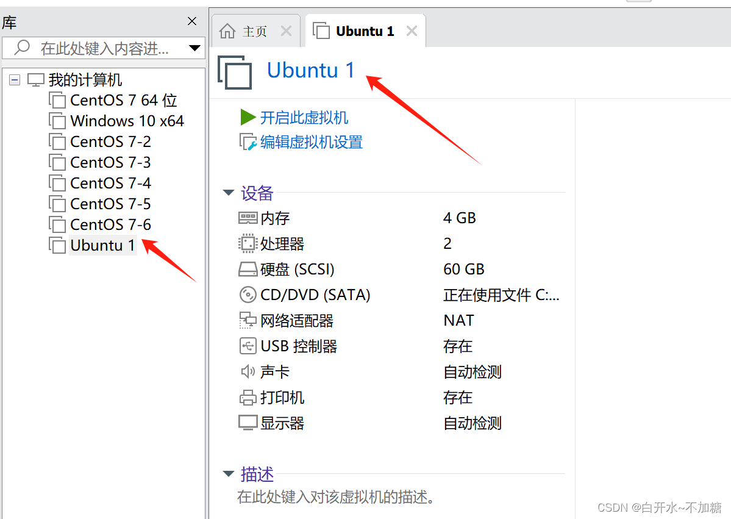Click the display monitor icon
Image resolution: width=731 pixels, height=519 pixels.
(x=248, y=423)
